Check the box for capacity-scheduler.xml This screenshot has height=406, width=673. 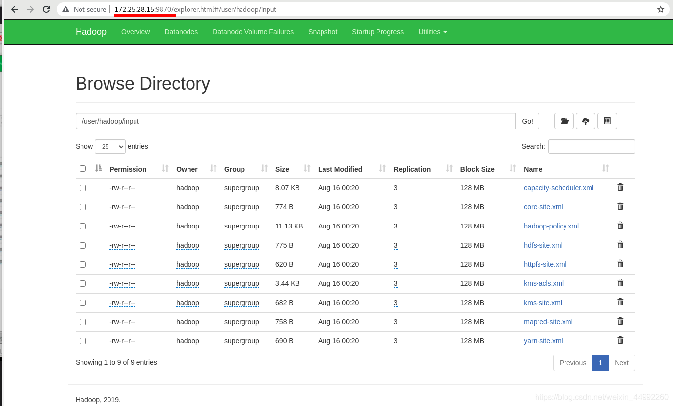pyautogui.click(x=82, y=188)
